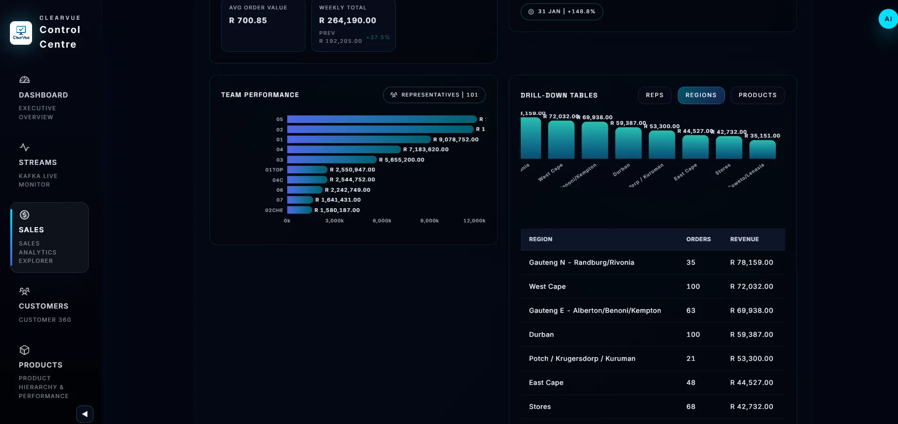The image size is (898, 424).
Task: Open the AI assistant bubble
Action: 888,19
